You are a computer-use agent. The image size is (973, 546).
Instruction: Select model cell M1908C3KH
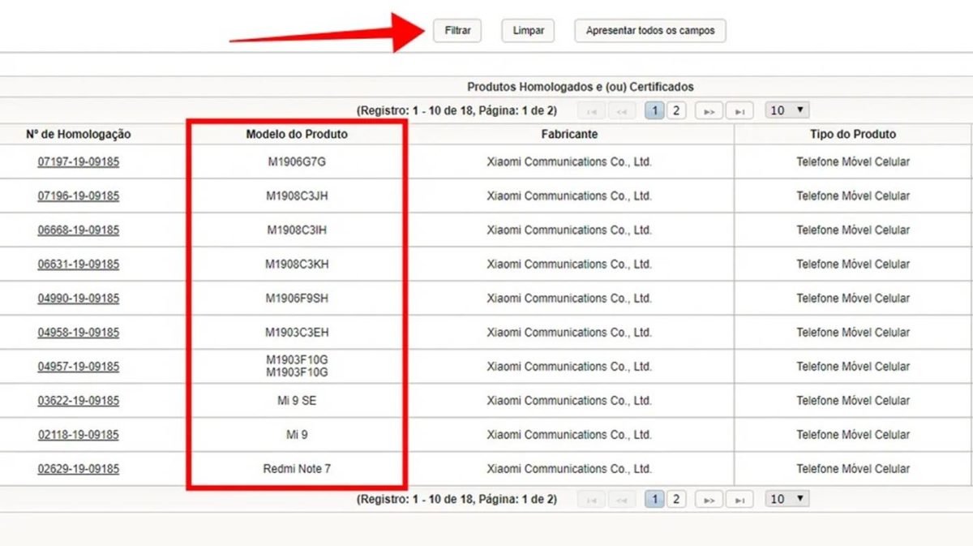pyautogui.click(x=297, y=264)
